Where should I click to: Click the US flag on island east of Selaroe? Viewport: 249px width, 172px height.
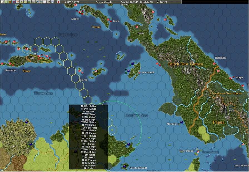pos(96,71)
